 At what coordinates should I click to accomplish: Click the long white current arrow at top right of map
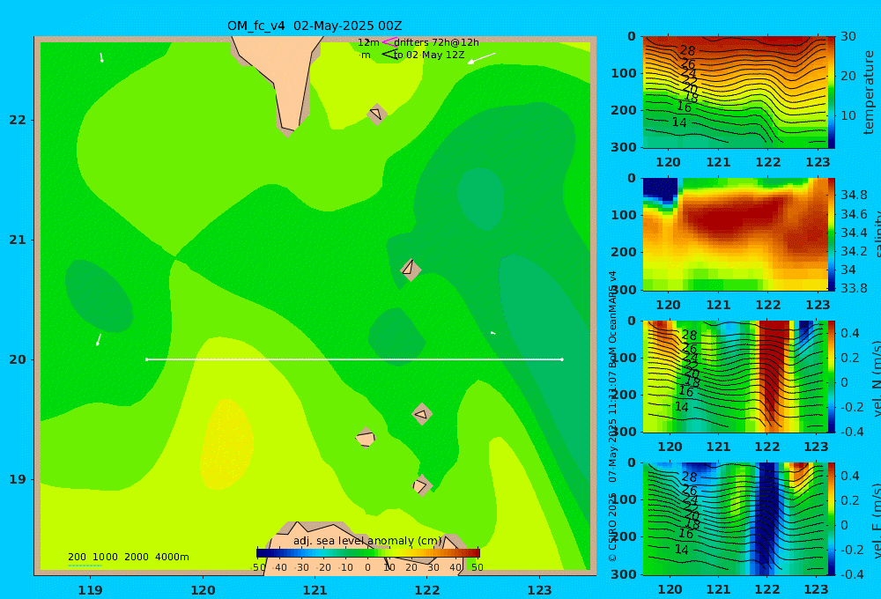click(482, 58)
